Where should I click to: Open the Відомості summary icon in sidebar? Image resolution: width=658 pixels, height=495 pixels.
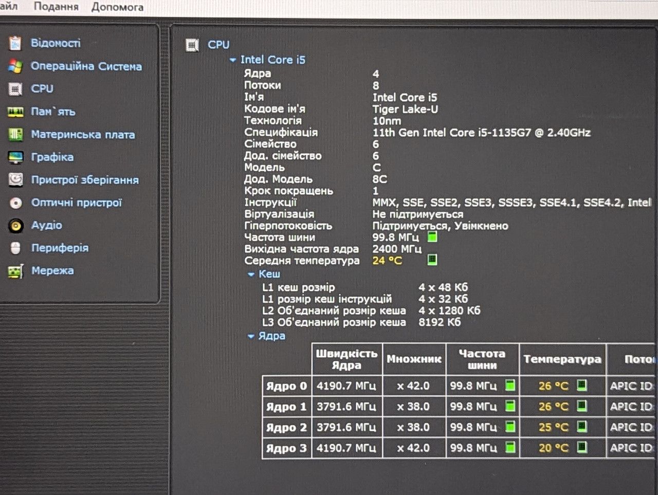[x=15, y=43]
